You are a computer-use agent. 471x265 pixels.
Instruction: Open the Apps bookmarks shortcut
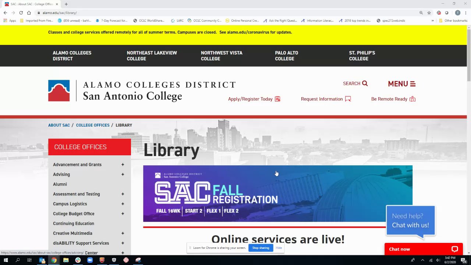(10, 21)
